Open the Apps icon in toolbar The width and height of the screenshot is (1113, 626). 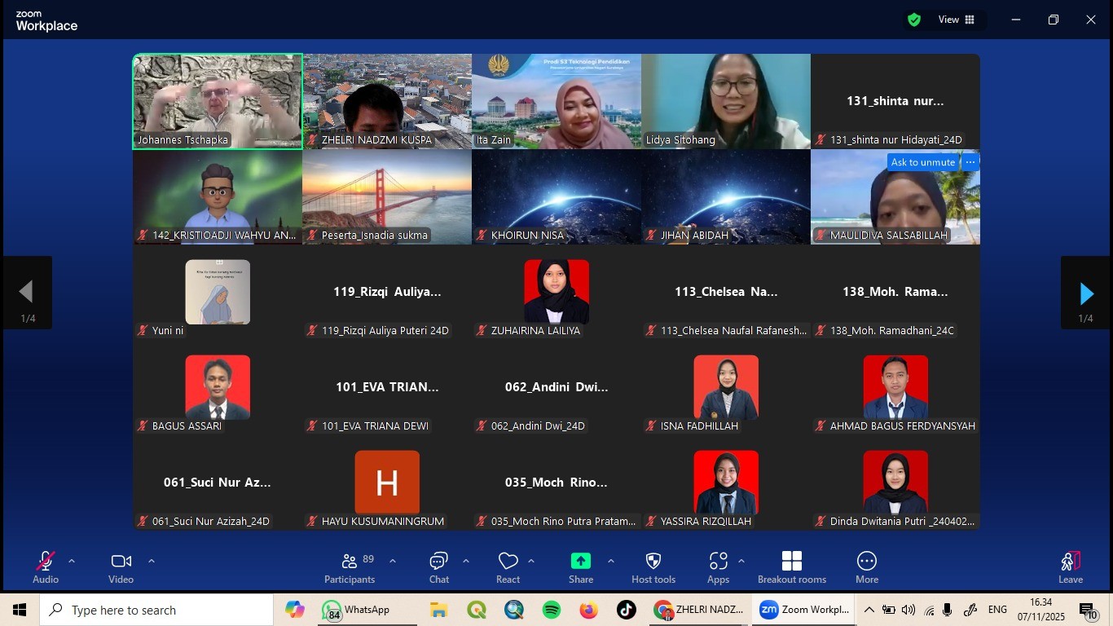718,567
